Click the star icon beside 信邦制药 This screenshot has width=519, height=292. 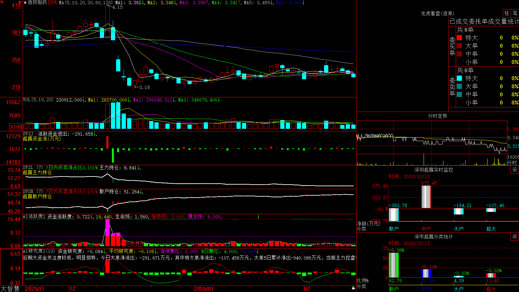point(25,3)
